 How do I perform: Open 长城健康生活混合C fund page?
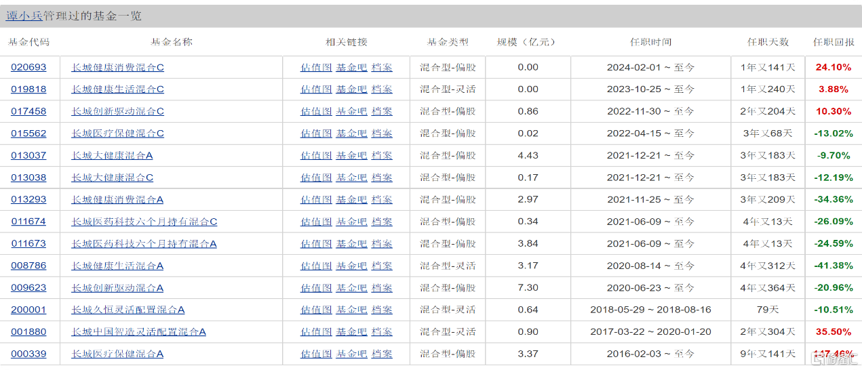point(118,89)
